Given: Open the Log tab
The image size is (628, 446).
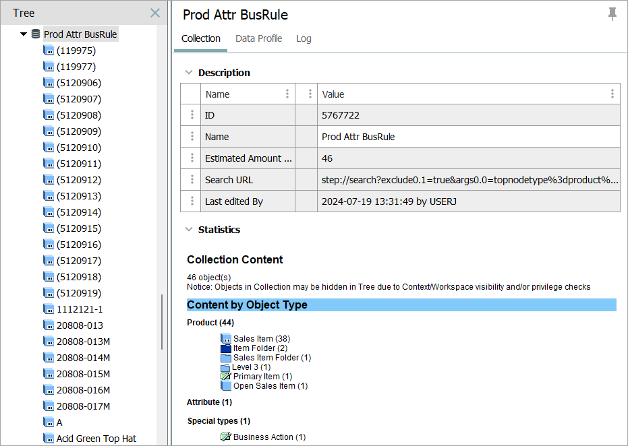Looking at the screenshot, I should pyautogui.click(x=304, y=38).
